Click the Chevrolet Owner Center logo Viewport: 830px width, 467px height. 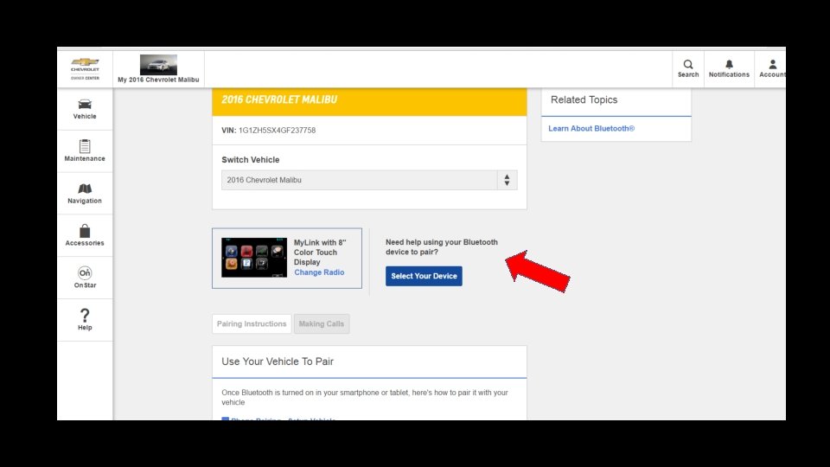pyautogui.click(x=85, y=69)
